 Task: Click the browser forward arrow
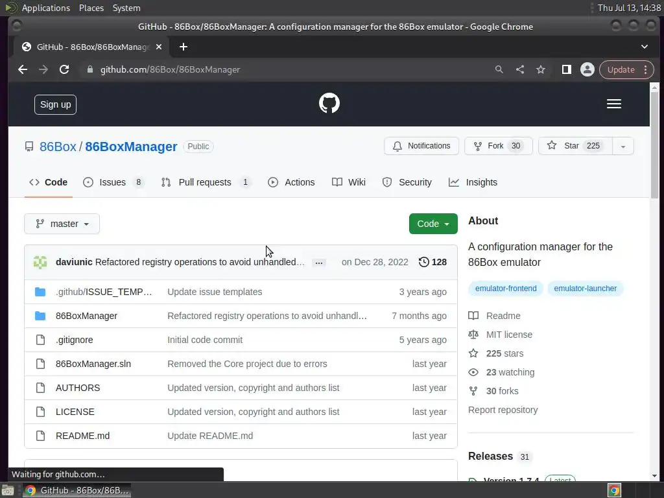[43, 69]
